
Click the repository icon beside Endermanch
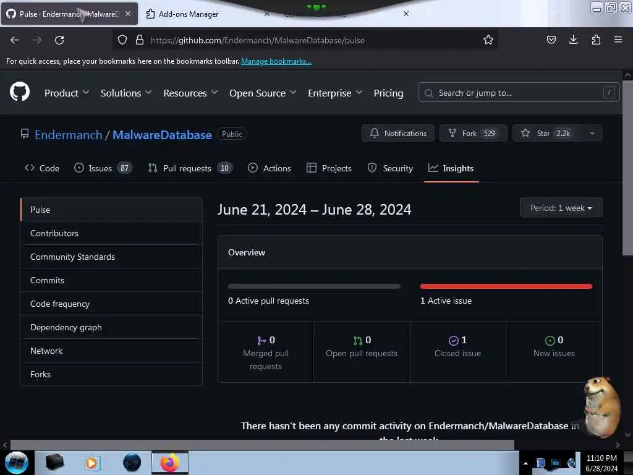tap(25, 134)
